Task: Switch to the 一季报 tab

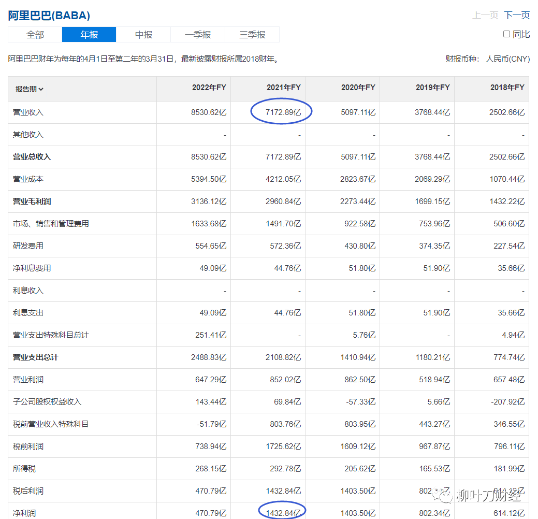Action: 198,35
